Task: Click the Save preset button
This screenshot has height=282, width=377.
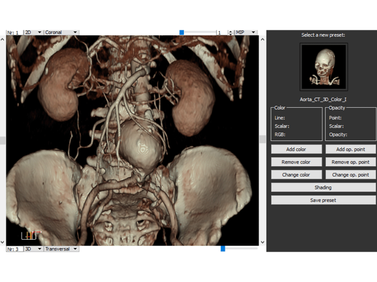Action: [323, 200]
